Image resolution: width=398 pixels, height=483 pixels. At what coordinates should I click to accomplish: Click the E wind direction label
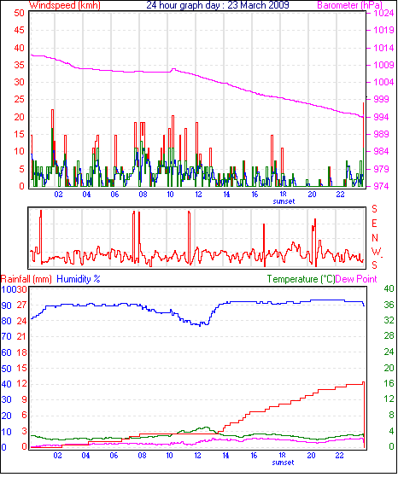pyautogui.click(x=374, y=224)
